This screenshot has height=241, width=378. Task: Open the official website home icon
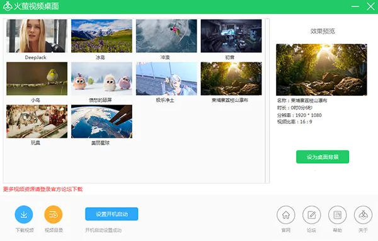(286, 215)
